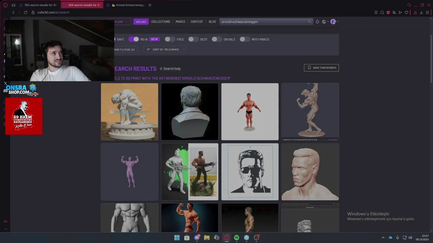Open the back-of-head bust thumbnail
This screenshot has height=243, width=433.
pyautogui.click(x=190, y=112)
